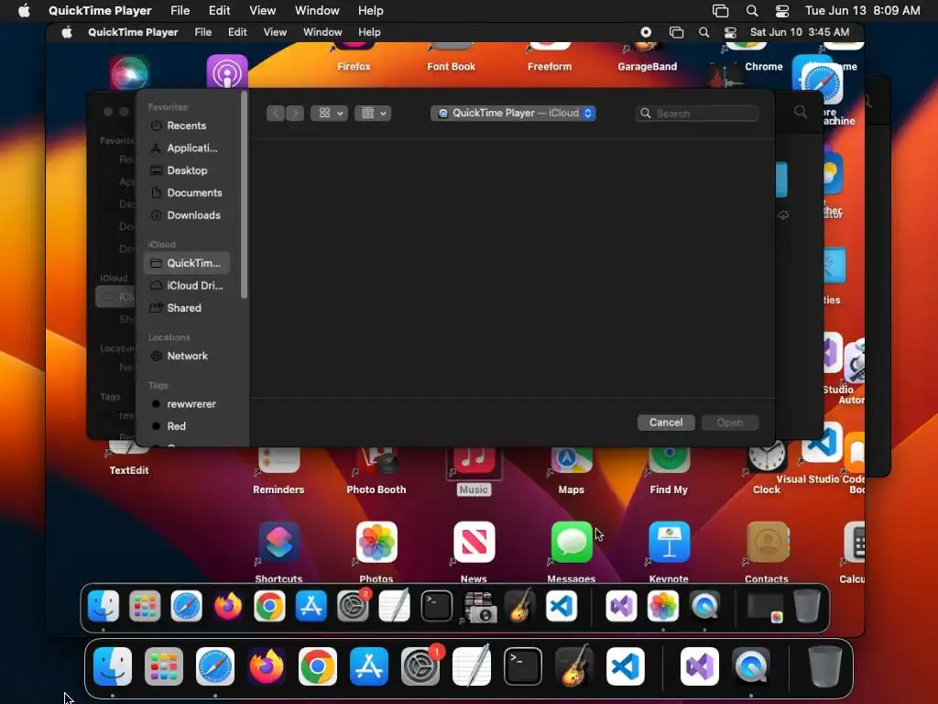Image resolution: width=938 pixels, height=704 pixels.
Task: Open the Messages desktop icon
Action: pyautogui.click(x=572, y=543)
